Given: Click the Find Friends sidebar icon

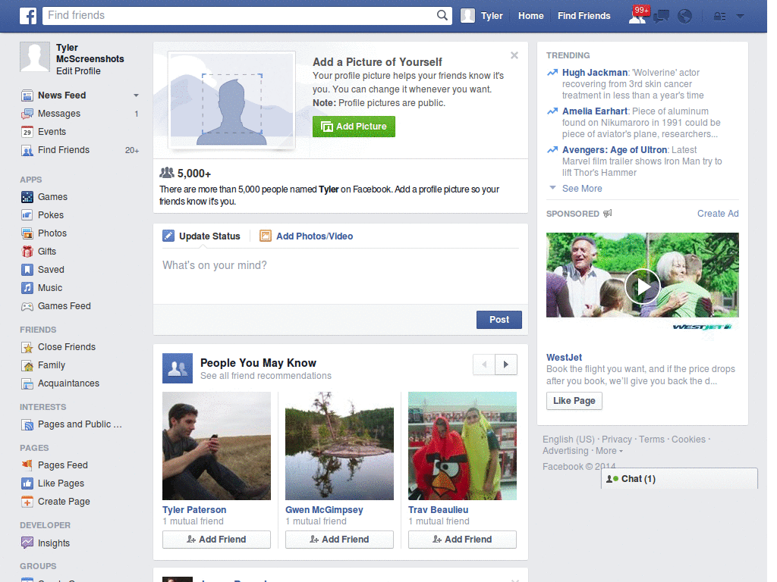Looking at the screenshot, I should click(27, 150).
